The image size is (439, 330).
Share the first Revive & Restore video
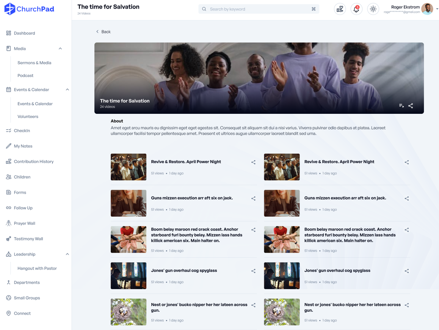253,162
